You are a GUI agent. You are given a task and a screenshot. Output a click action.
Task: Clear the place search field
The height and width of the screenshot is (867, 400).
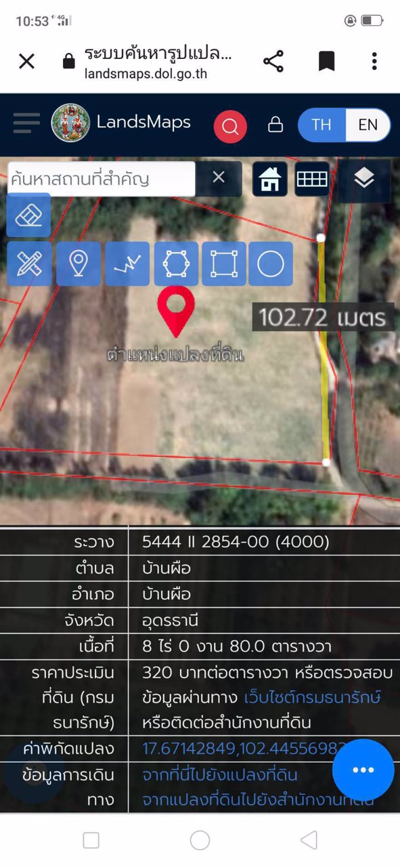click(219, 178)
